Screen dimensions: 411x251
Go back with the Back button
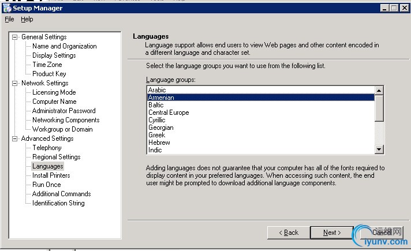pyautogui.click(x=289, y=233)
